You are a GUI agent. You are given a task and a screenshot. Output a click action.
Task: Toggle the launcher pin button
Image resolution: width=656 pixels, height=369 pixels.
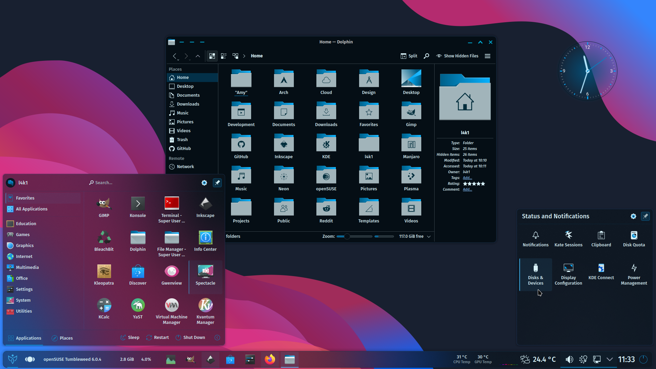point(217,183)
